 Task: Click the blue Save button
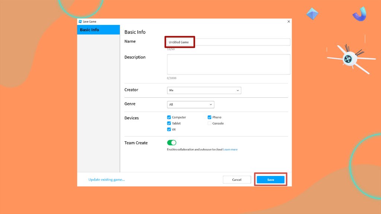[x=270, y=180]
